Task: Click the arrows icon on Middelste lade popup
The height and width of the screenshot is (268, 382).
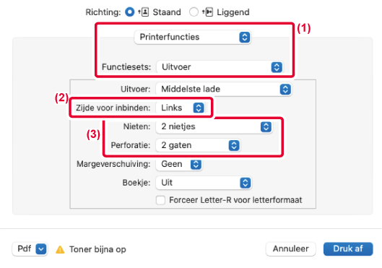Action: coord(285,89)
